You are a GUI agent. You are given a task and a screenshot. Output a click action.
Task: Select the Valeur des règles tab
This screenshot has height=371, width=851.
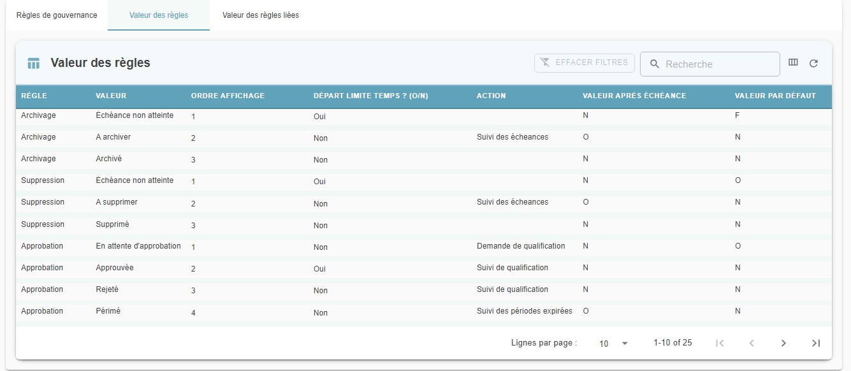tap(159, 15)
